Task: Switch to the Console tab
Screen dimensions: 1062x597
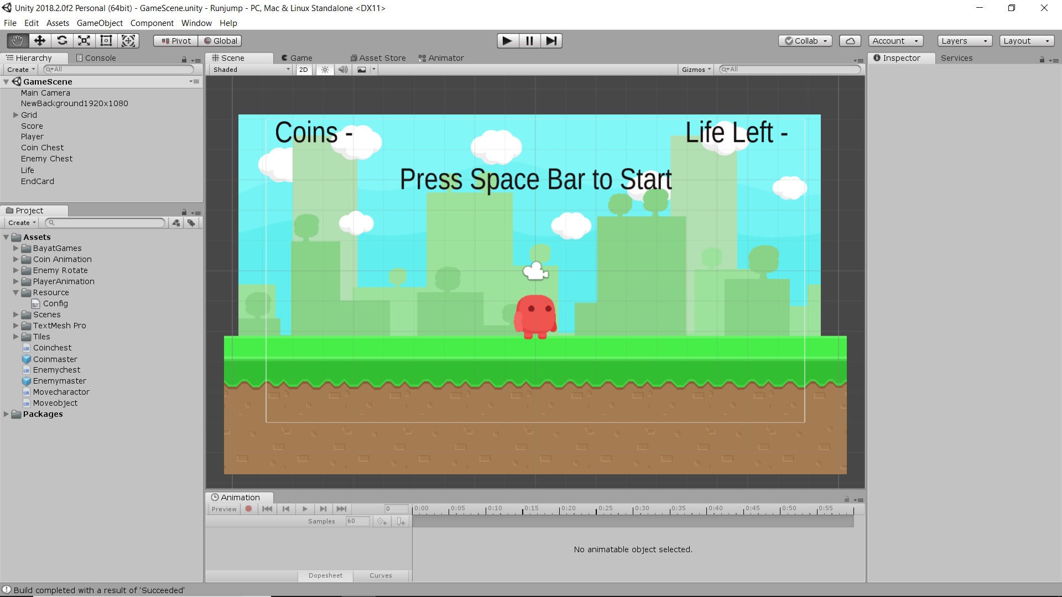Action: (x=96, y=58)
